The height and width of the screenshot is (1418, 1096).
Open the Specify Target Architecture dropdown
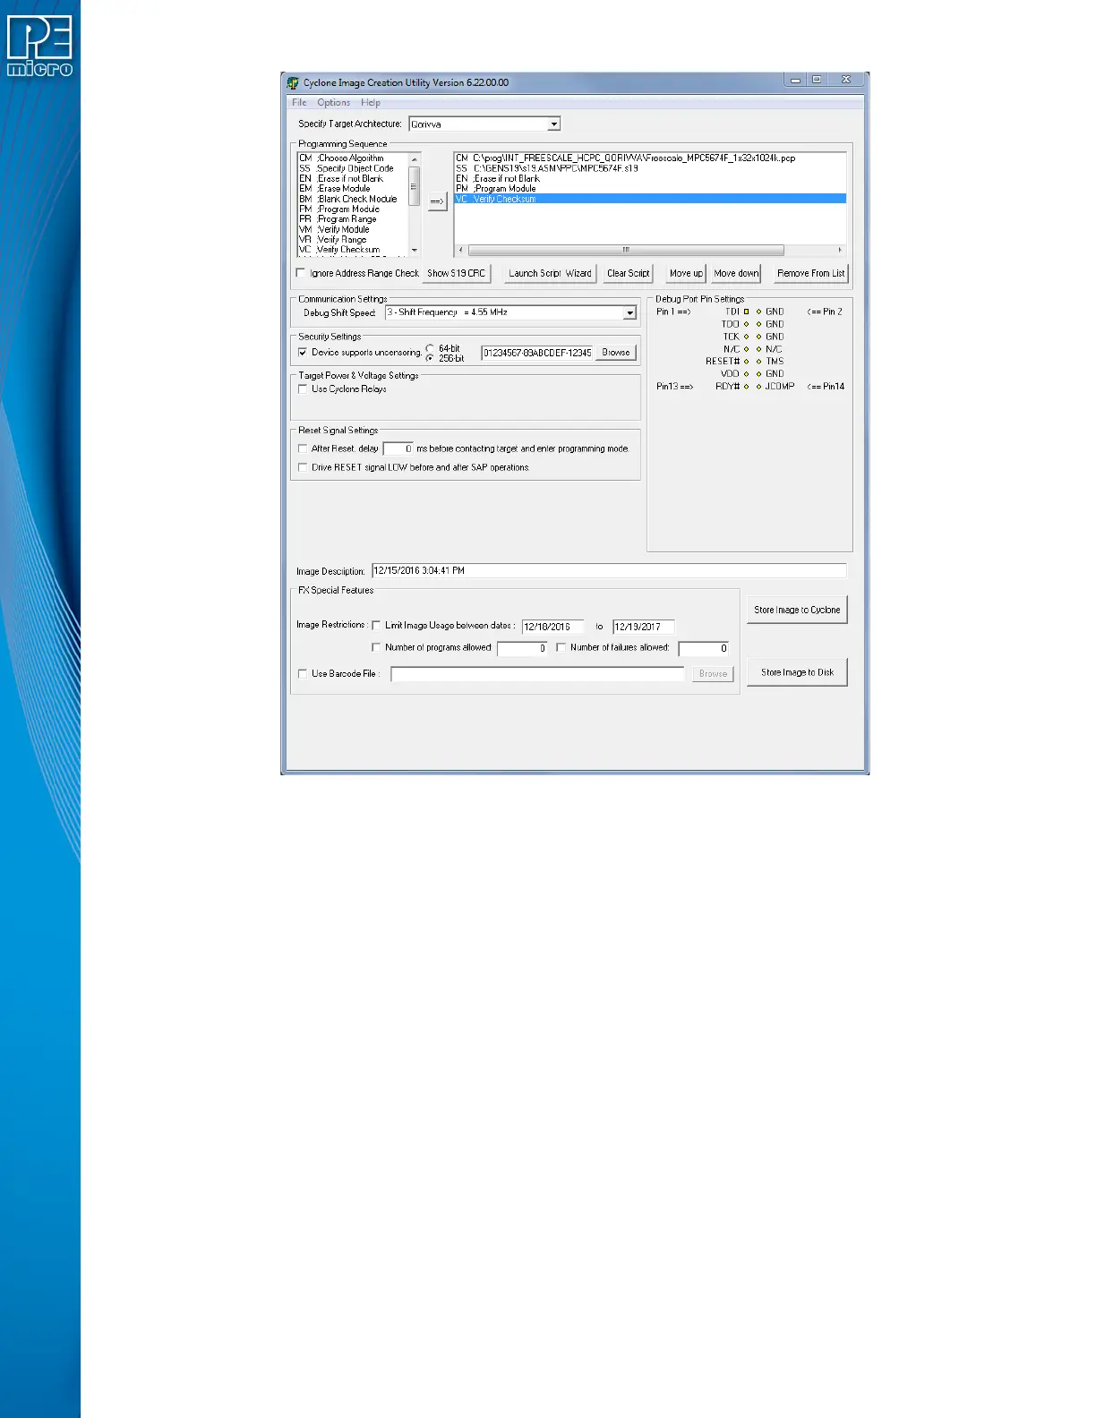pos(554,124)
